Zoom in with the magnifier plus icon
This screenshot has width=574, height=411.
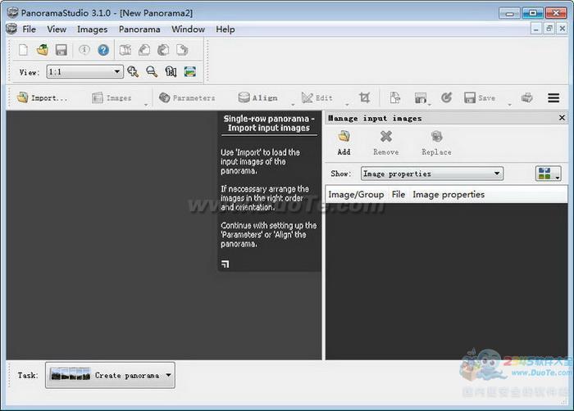(133, 72)
